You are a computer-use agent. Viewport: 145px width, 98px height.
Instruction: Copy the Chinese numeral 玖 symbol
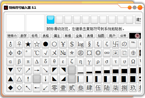coord(133,88)
